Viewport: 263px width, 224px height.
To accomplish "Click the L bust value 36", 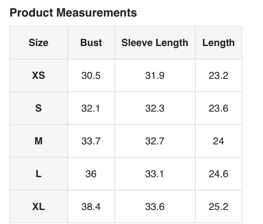I will [x=91, y=174].
